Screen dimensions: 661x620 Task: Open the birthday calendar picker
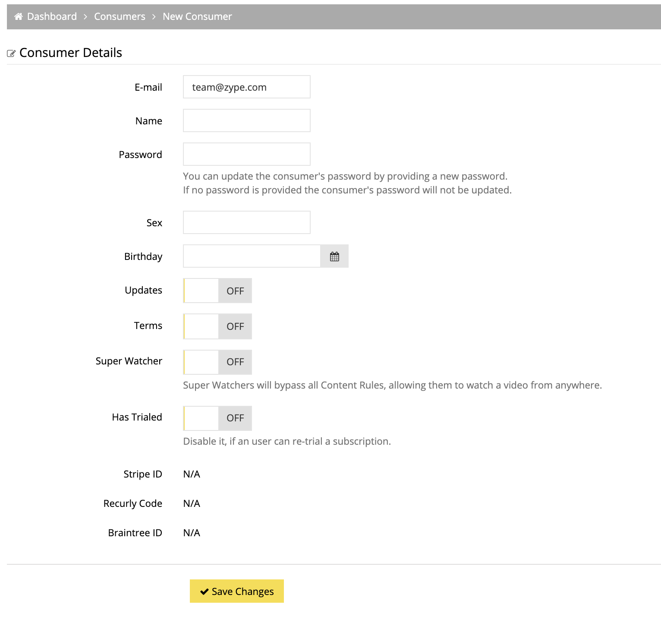tap(334, 256)
